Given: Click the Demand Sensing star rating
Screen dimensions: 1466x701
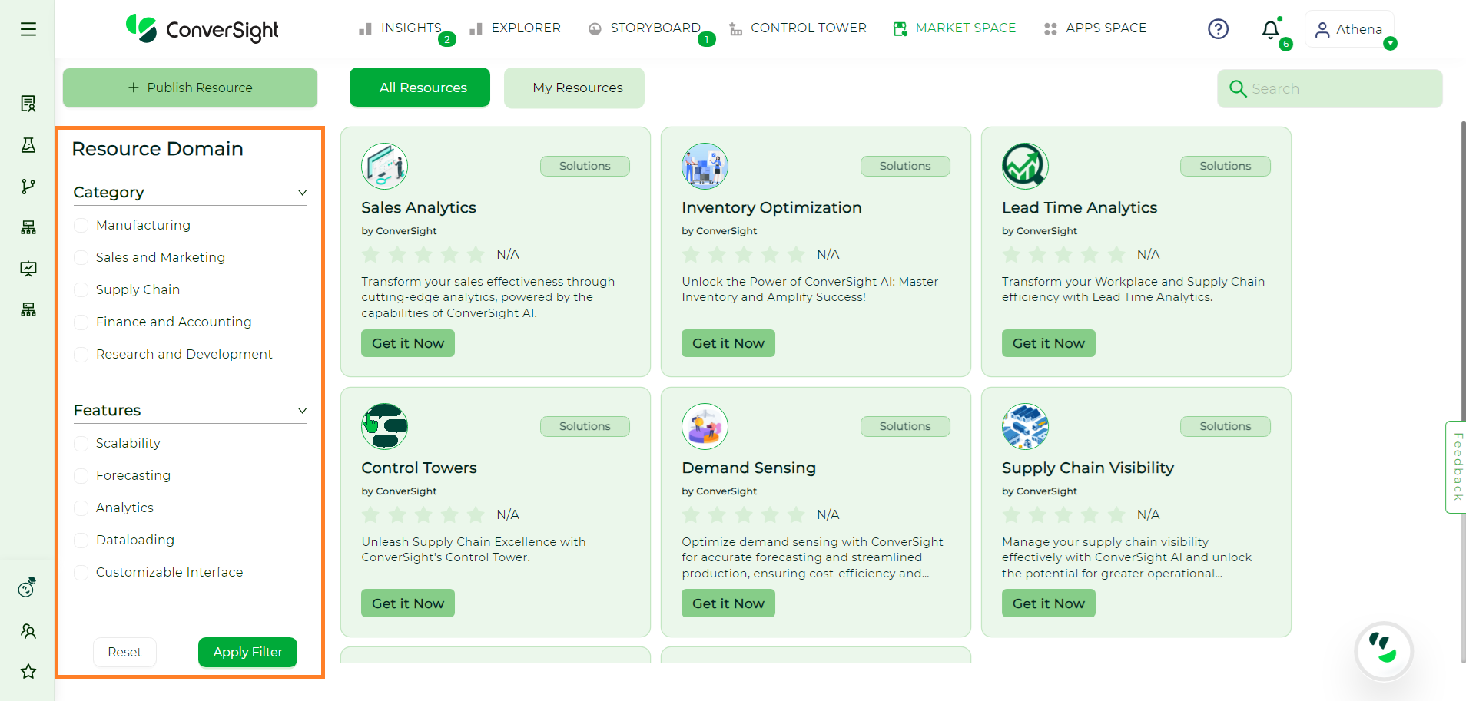Looking at the screenshot, I should point(744,515).
